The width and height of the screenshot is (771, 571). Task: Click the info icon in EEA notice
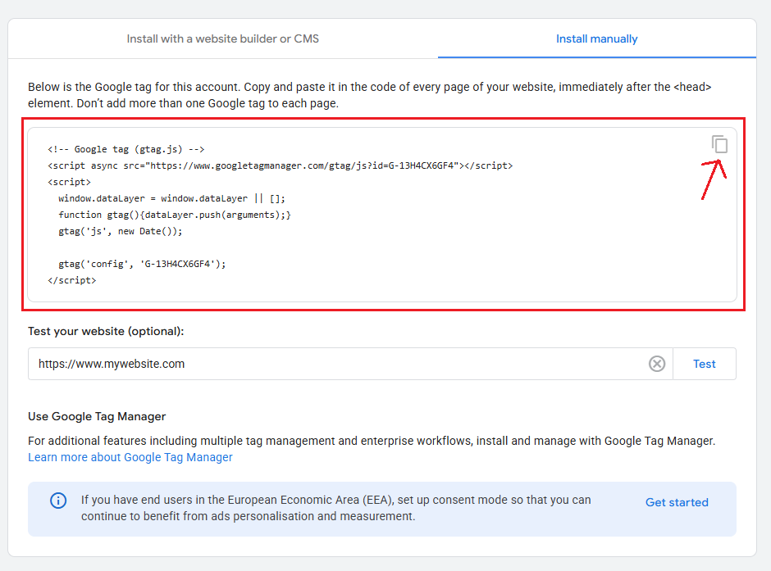pos(58,501)
